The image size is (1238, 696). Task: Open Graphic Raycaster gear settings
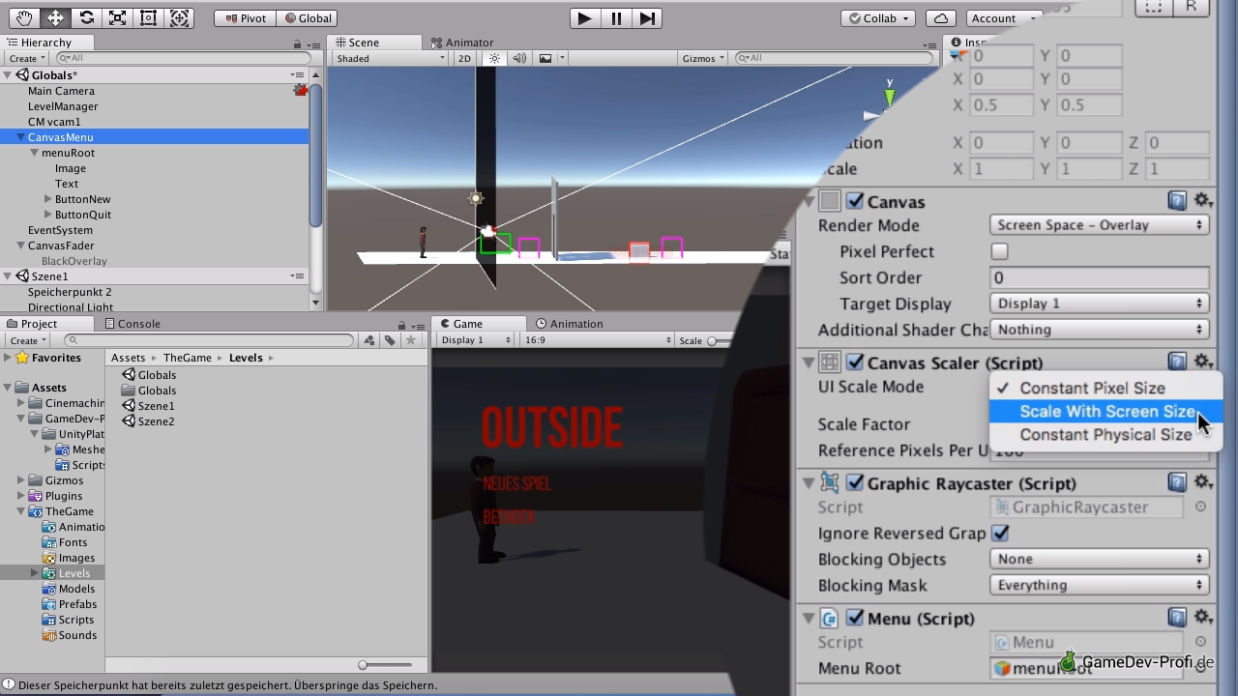point(1202,482)
